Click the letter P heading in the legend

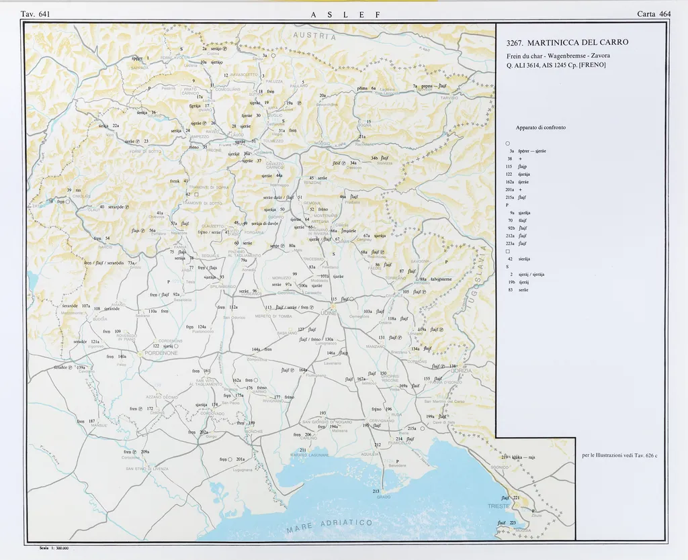(507, 205)
